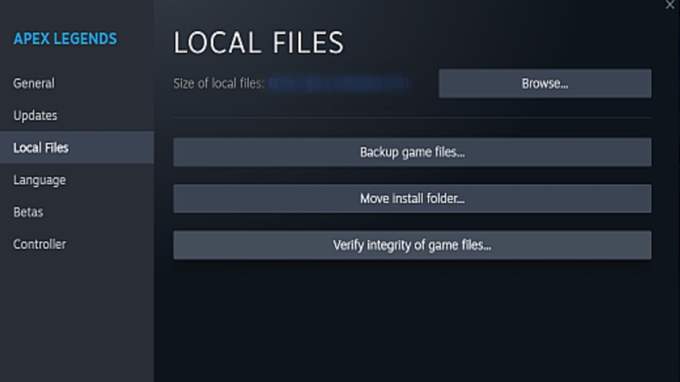Click blank panel area below Verify button
Screen dimensions: 680x382
[x=412, y=318]
